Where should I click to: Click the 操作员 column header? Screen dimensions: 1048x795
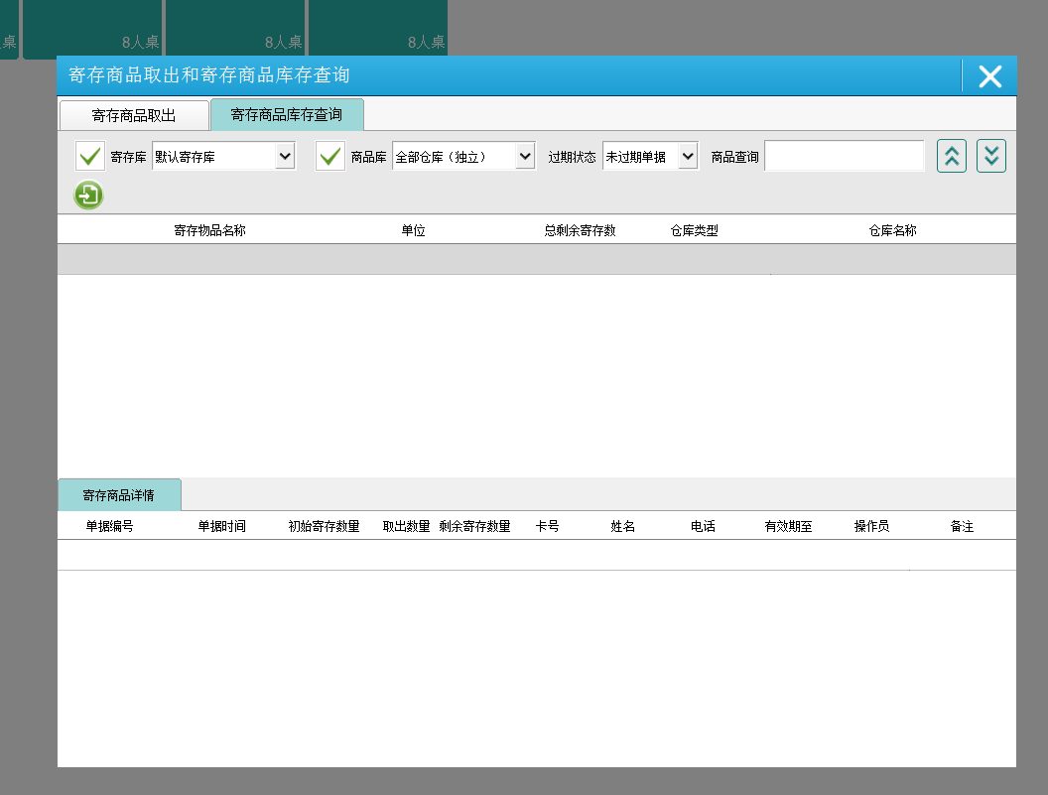point(871,526)
